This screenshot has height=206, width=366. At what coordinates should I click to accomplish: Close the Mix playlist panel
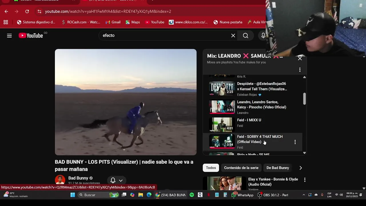click(300, 58)
